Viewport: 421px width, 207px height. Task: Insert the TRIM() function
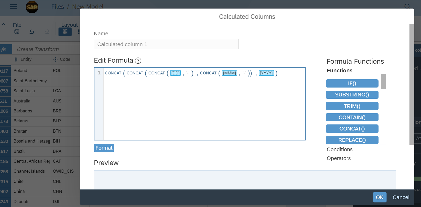[x=352, y=106]
